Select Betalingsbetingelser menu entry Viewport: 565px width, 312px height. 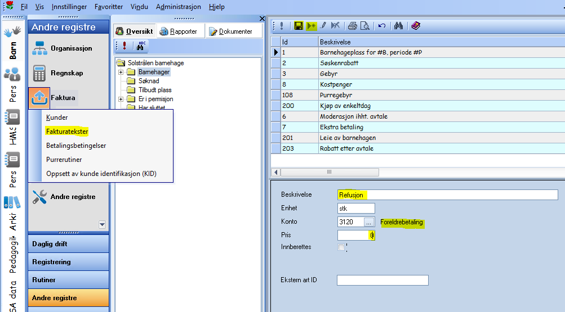pyautogui.click(x=76, y=146)
